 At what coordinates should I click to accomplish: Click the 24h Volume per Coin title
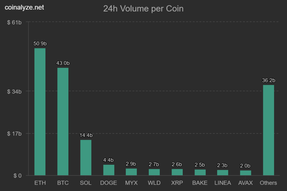coord(143,9)
